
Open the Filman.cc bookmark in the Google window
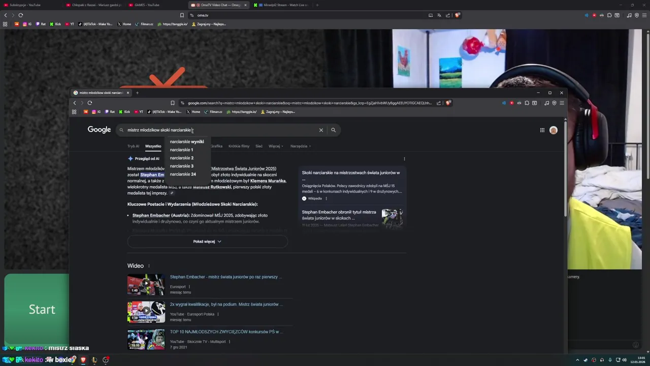213,112
